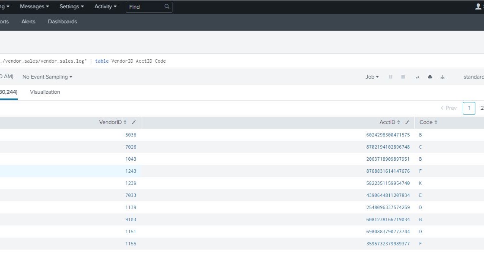Viewport: 484px width, 254px height.
Task: Stop the search job
Action: [x=403, y=76]
